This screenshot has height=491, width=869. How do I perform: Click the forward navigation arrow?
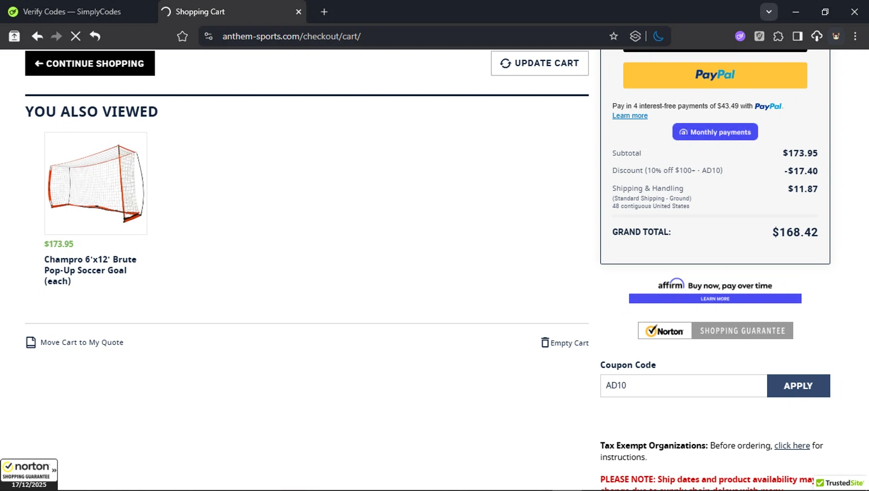coord(57,36)
